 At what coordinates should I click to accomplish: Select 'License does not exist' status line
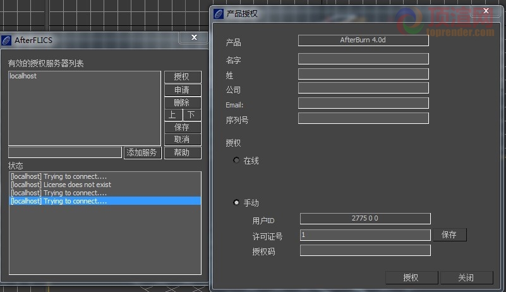tap(105, 185)
